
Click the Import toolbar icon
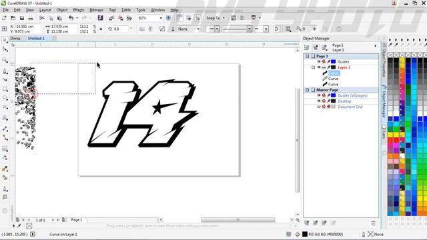[111, 18]
